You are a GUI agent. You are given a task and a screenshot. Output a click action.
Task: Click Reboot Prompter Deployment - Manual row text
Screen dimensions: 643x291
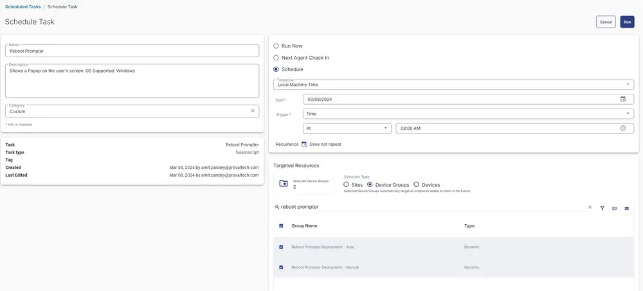tap(325, 267)
